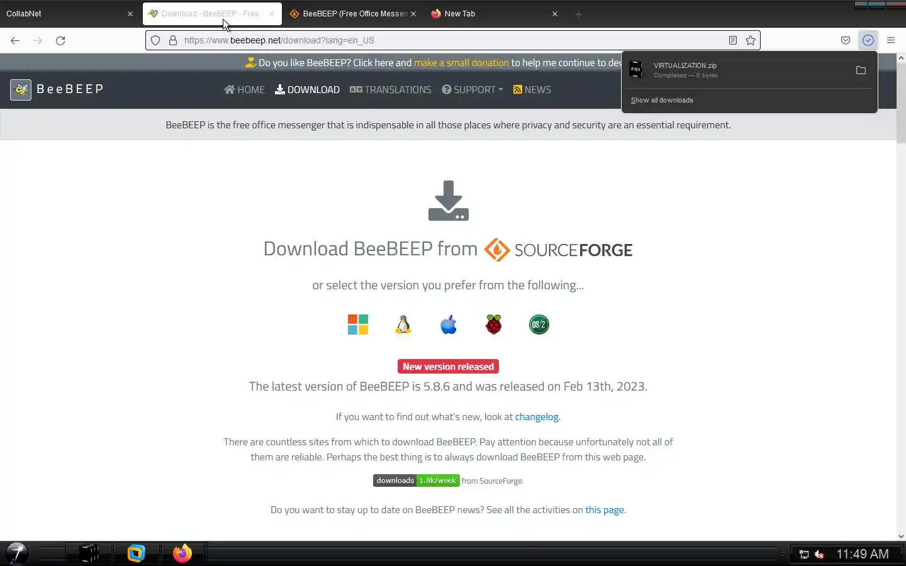Image resolution: width=906 pixels, height=566 pixels.
Task: Close the CollabNet tab
Action: [130, 14]
